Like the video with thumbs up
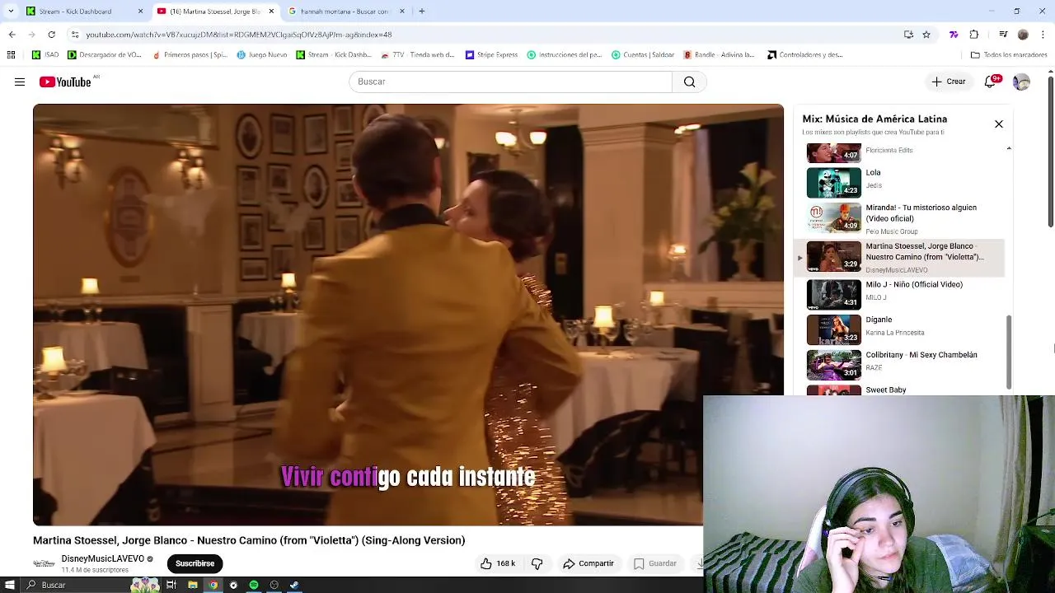 498,563
